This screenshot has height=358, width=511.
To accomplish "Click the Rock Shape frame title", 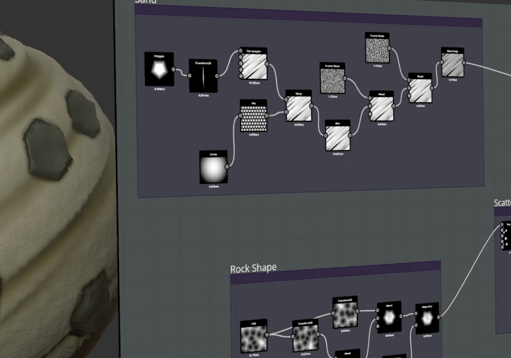I will 253,268.
